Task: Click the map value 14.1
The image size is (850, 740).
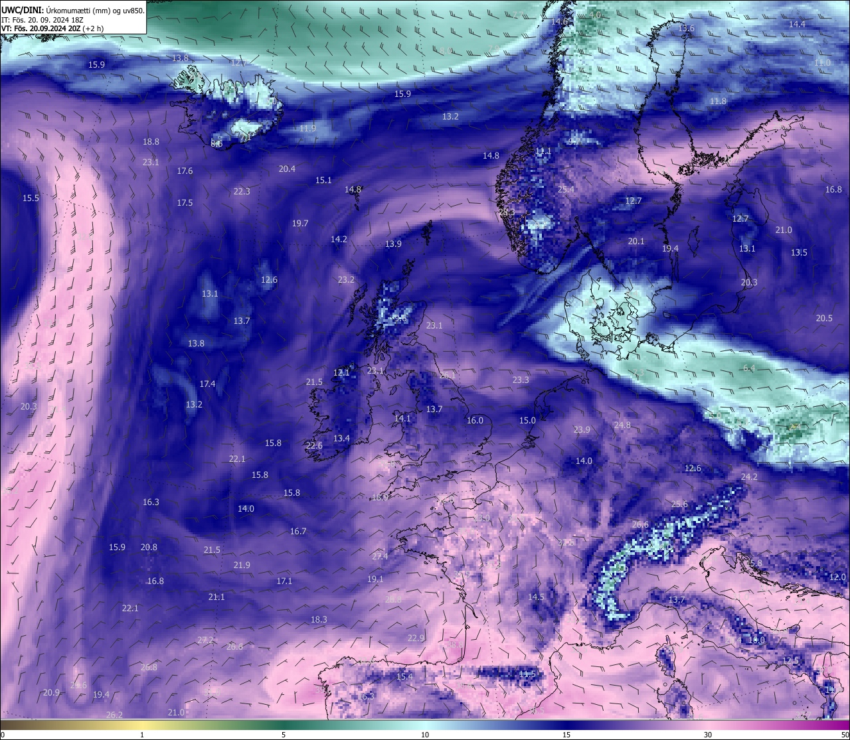Action: pos(402,419)
